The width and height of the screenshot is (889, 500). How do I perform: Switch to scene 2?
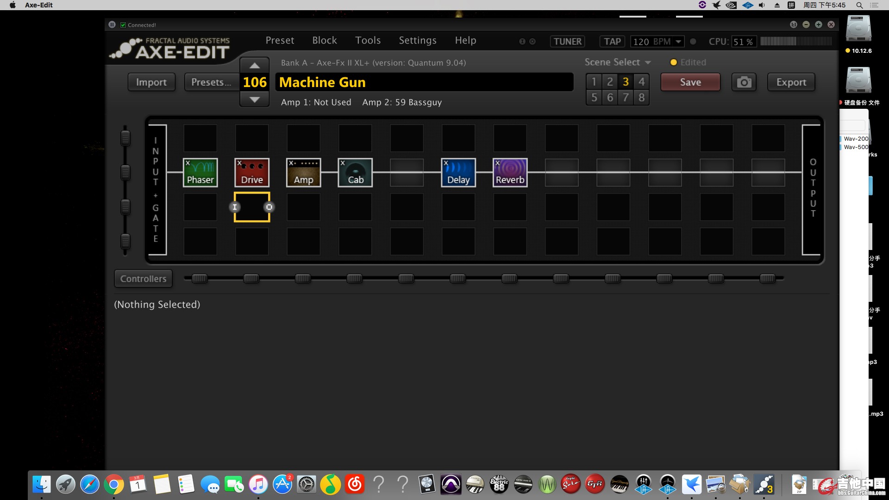coord(610,81)
